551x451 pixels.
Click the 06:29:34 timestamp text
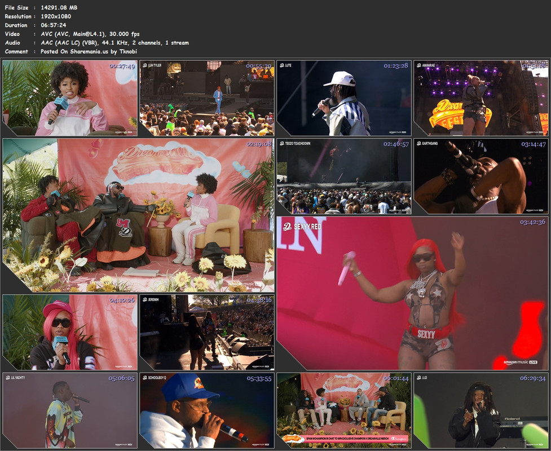(x=533, y=379)
